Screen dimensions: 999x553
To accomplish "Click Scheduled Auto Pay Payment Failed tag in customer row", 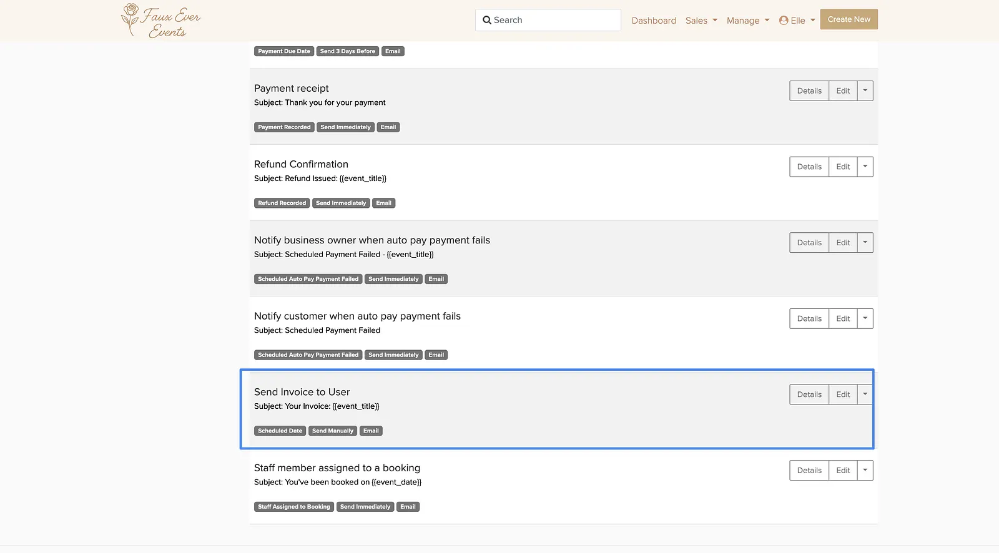I will 308,355.
